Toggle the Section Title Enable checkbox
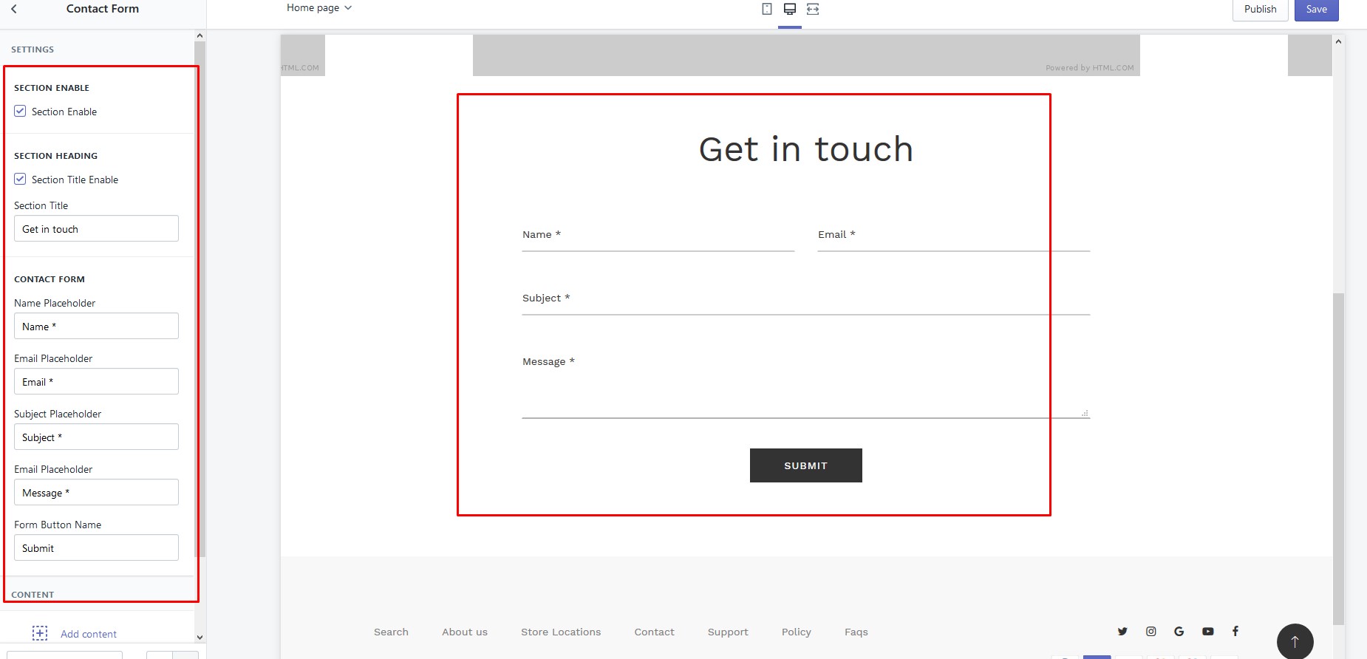This screenshot has height=659, width=1367. coord(20,180)
